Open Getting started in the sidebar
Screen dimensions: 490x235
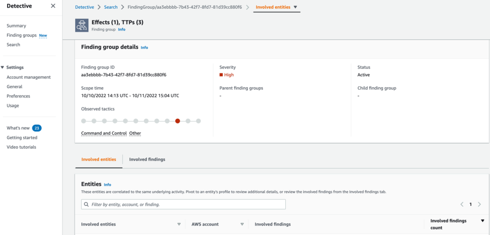[x=22, y=137]
